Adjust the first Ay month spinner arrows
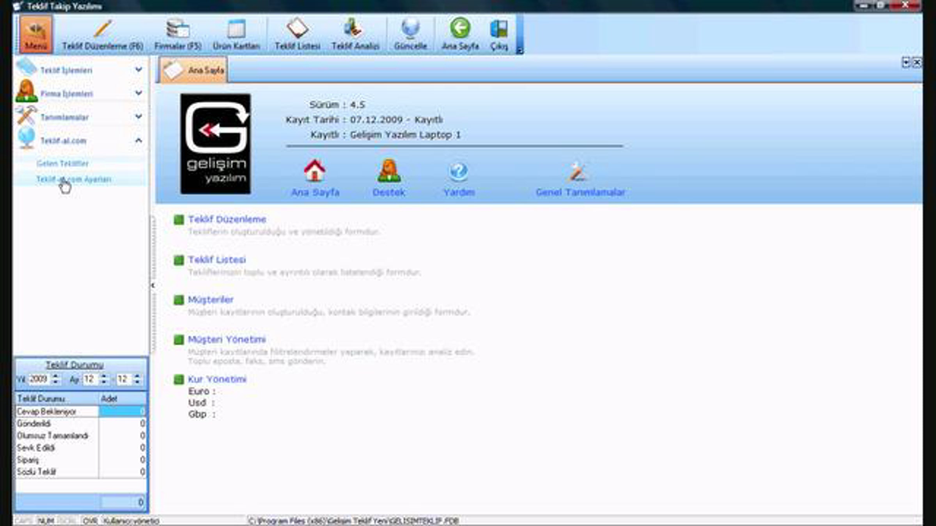 (x=104, y=379)
